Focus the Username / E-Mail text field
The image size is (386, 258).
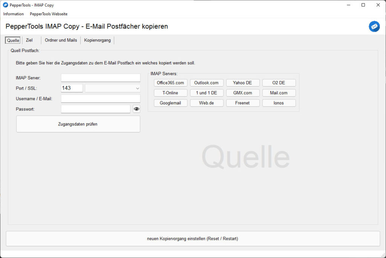(101, 99)
